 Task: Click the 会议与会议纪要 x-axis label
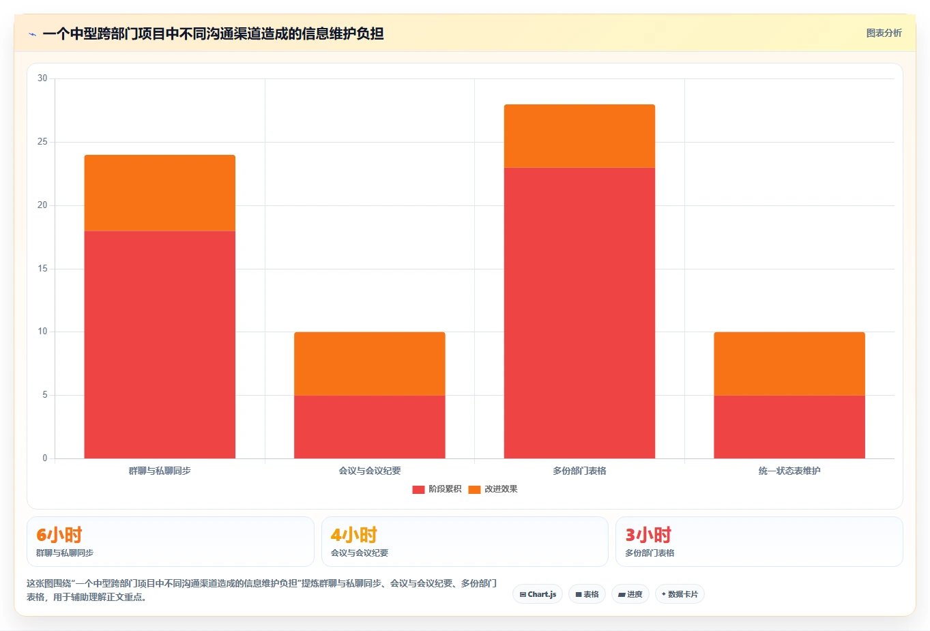[x=370, y=471]
